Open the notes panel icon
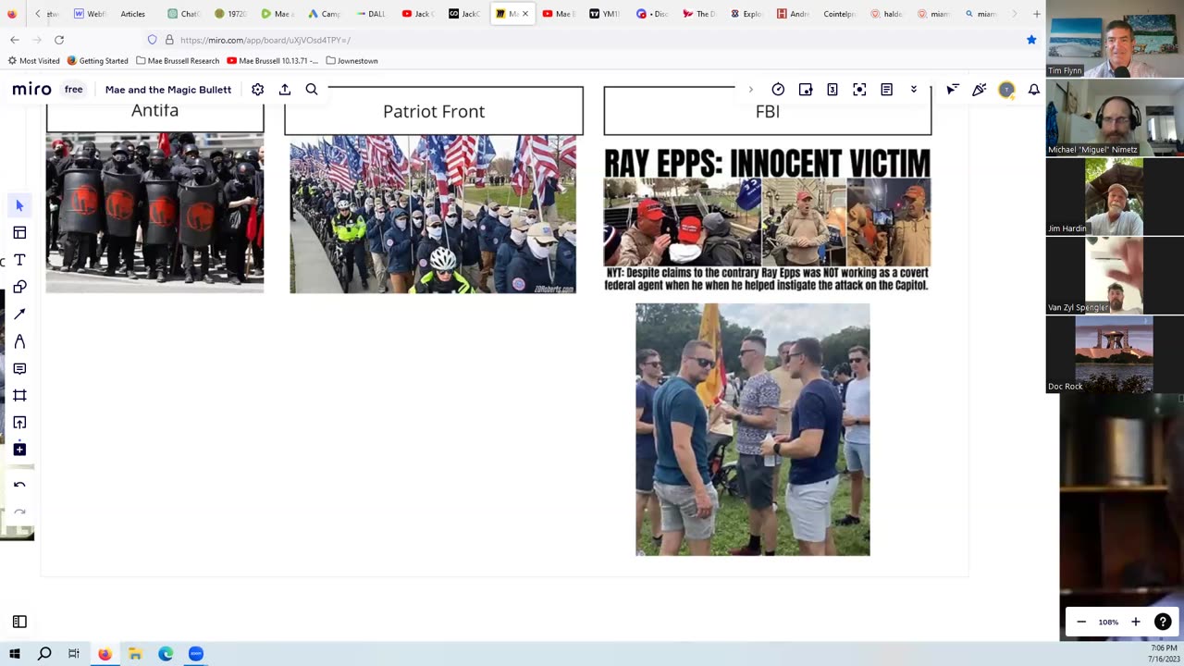The image size is (1184, 666). coord(886,90)
